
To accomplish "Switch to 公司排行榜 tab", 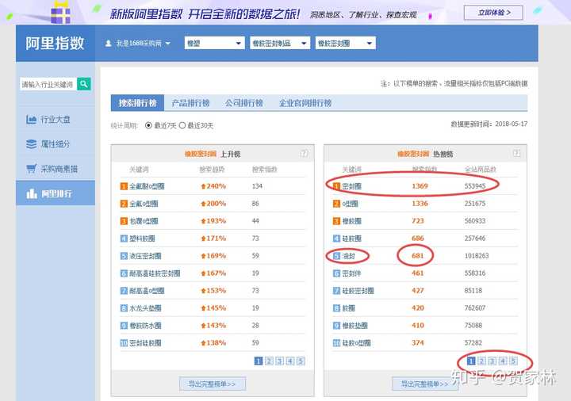I will tap(244, 103).
